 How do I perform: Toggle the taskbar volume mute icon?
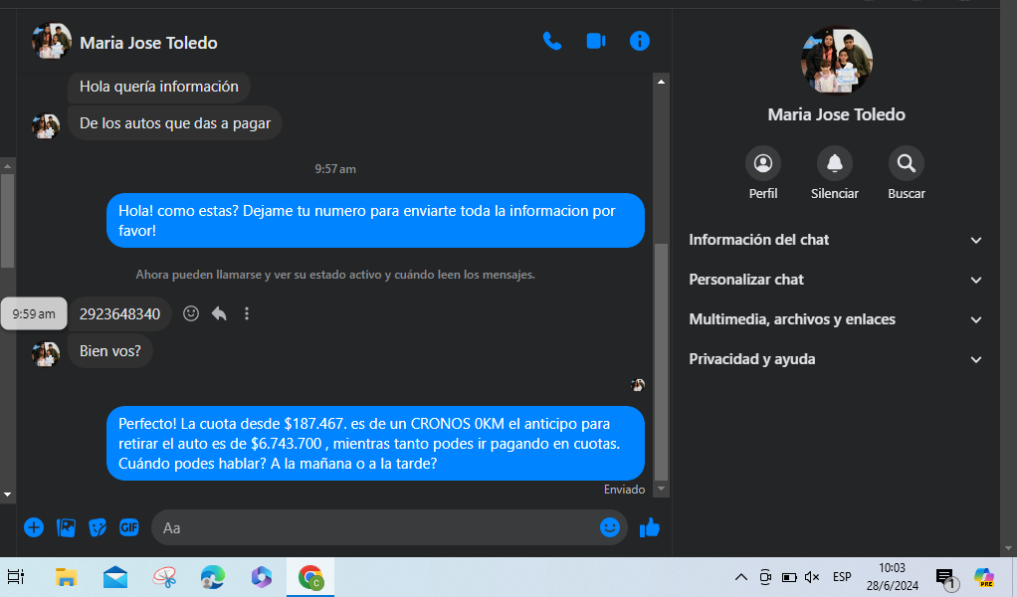[x=811, y=577]
